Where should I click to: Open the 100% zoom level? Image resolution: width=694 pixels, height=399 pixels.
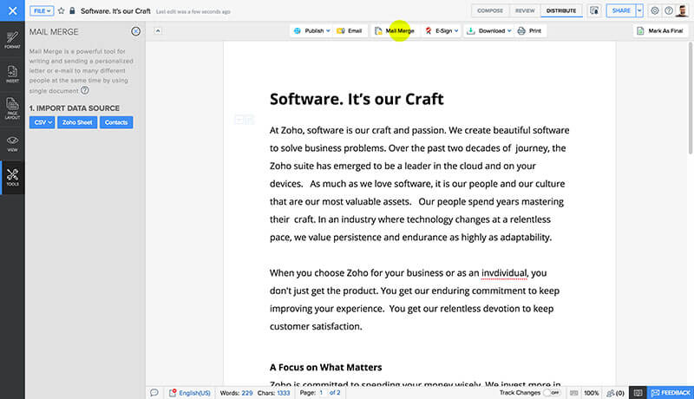pos(592,393)
